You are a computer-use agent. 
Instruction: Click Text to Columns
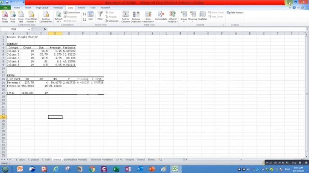126,16
